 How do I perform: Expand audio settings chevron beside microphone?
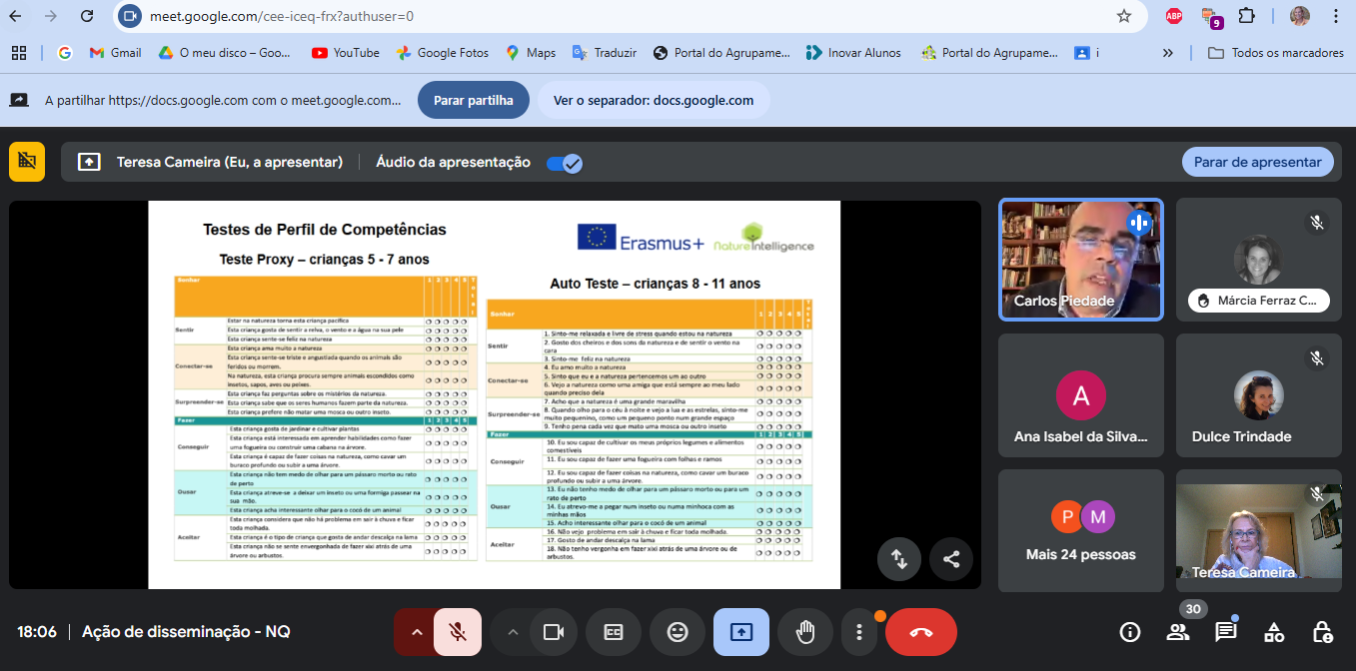pyautogui.click(x=417, y=632)
